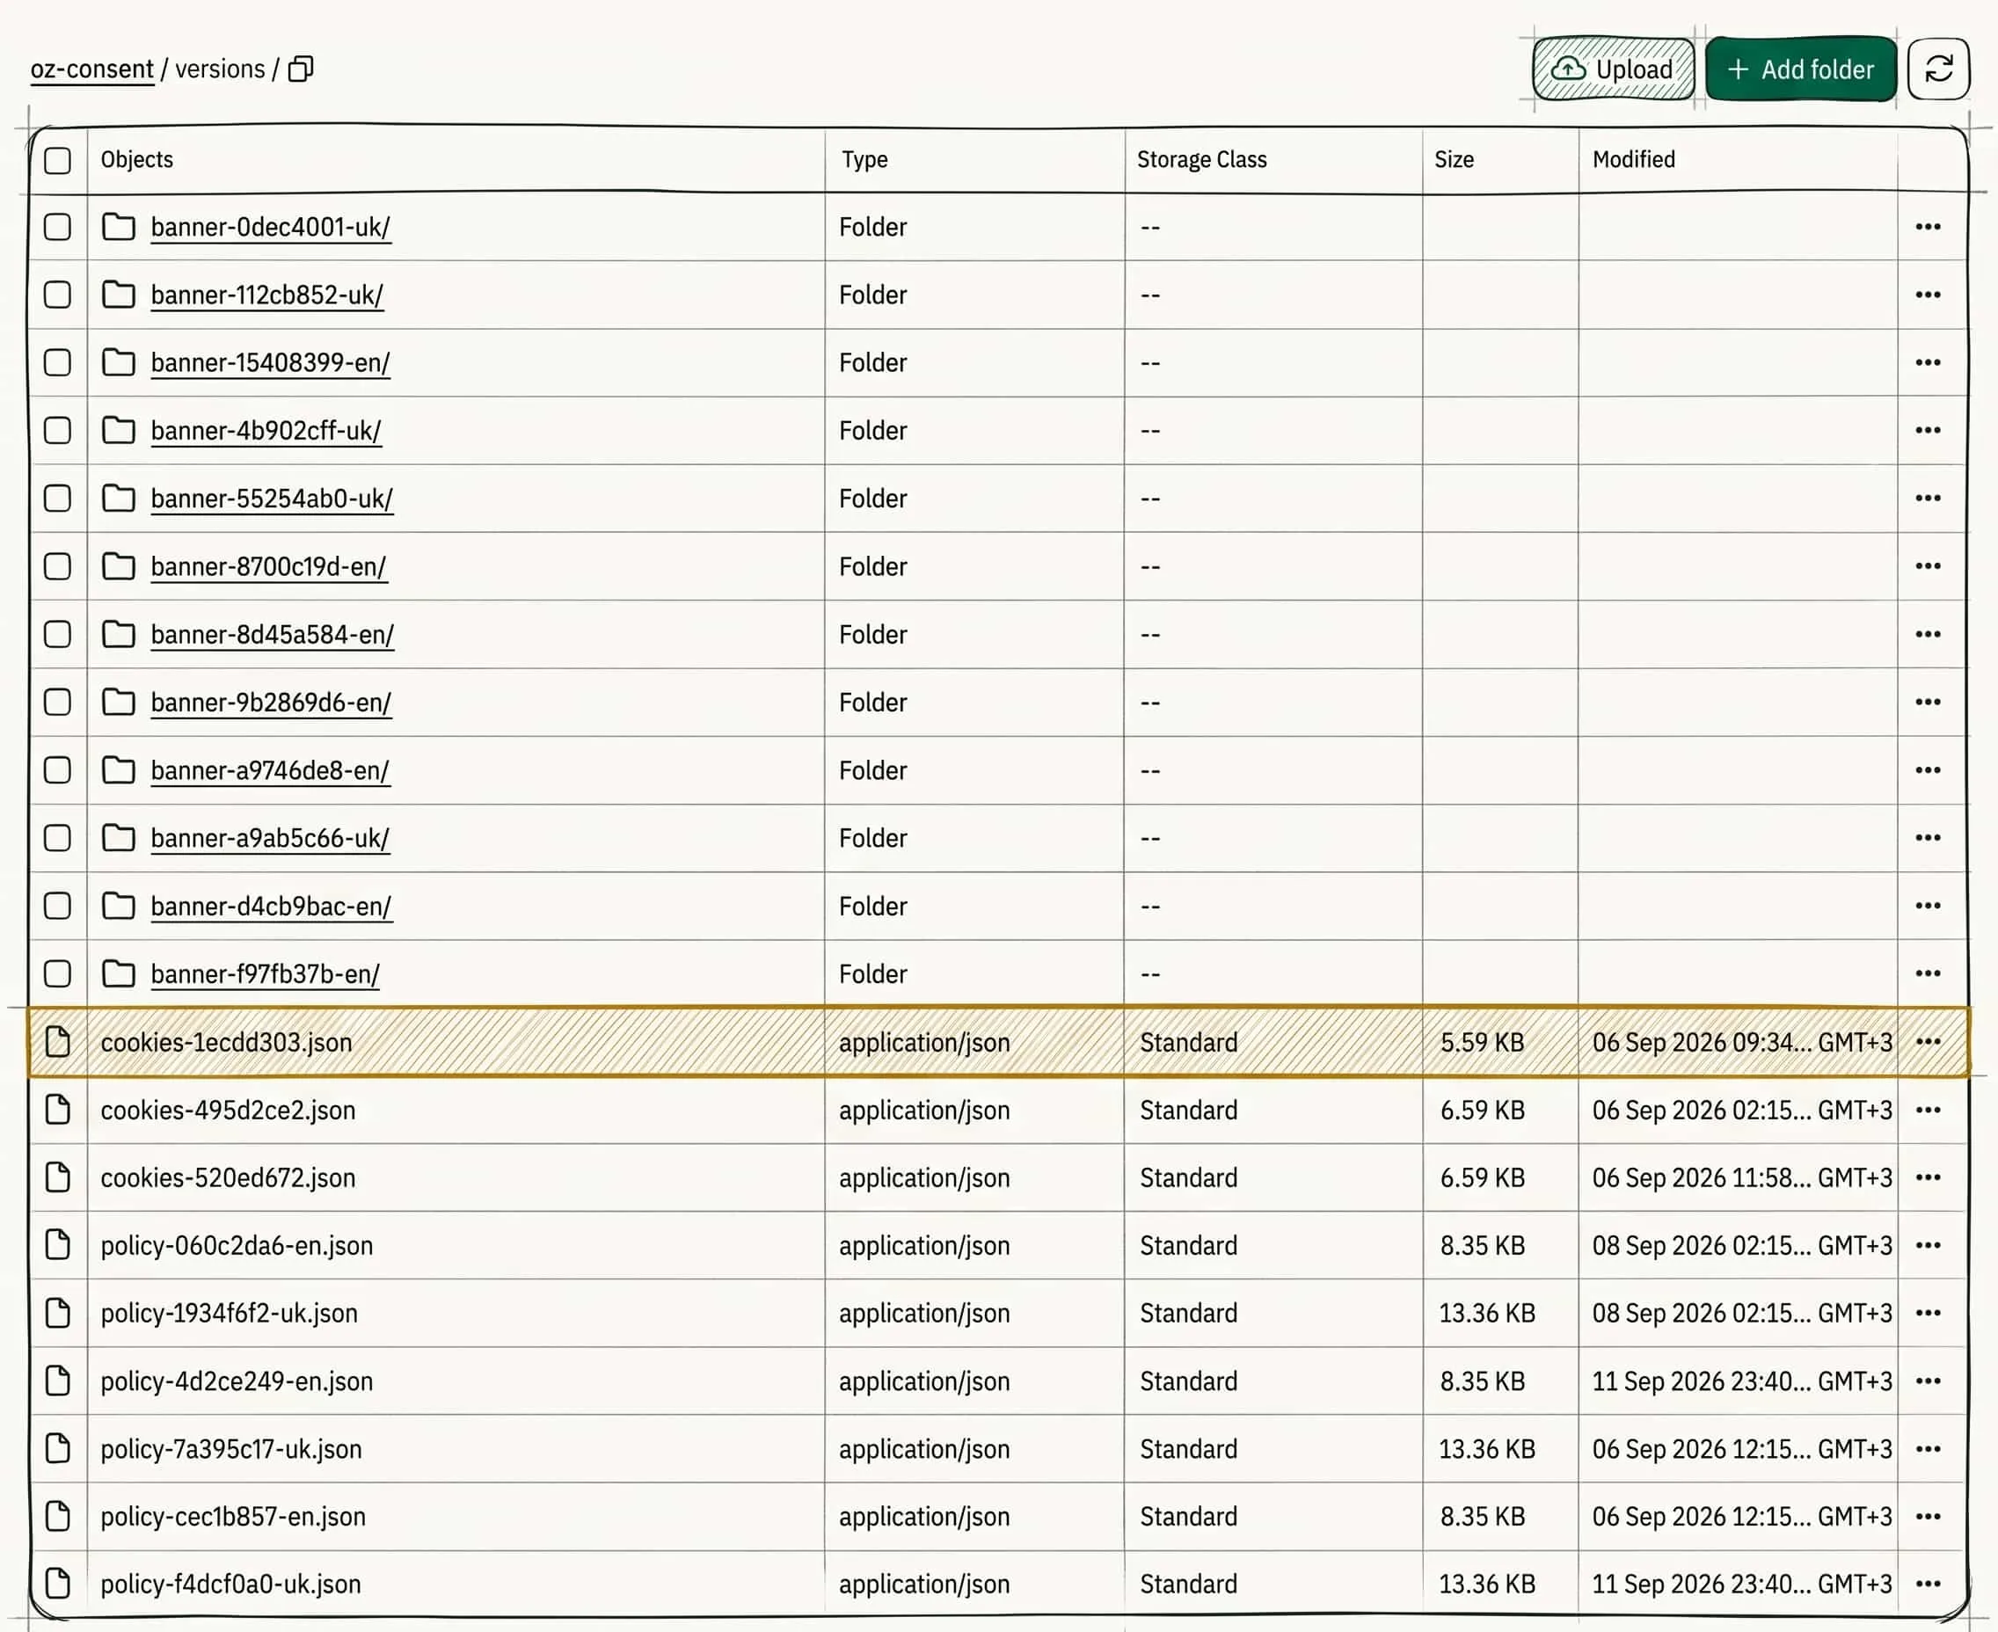Open more actions for banner-a9ab5c66-uk/
The image size is (1998, 1632).
[x=1928, y=837]
